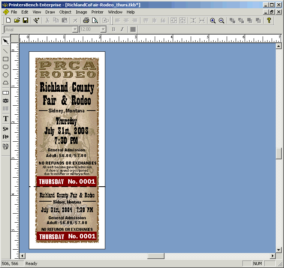Open the 12.00 font size dropdown
This screenshot has width=284, height=268.
(x=103, y=29)
